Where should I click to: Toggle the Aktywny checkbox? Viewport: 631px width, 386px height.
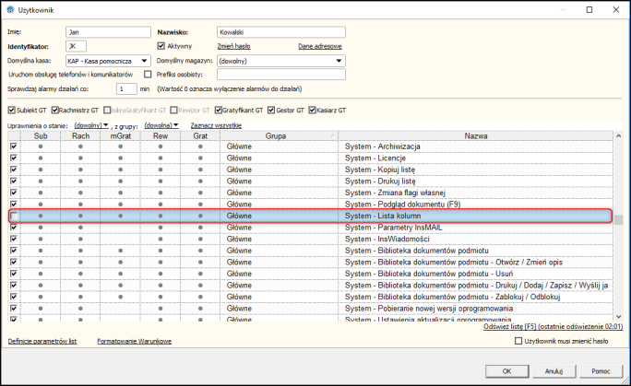(161, 46)
